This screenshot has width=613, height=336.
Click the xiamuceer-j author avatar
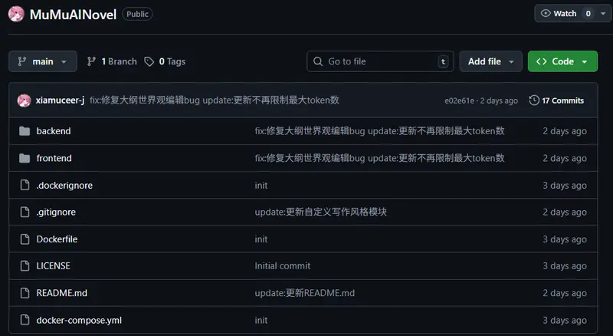pos(24,100)
